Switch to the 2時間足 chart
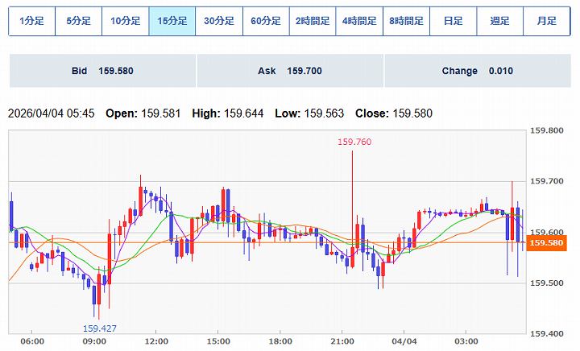This screenshot has height=351, width=580. (x=313, y=22)
